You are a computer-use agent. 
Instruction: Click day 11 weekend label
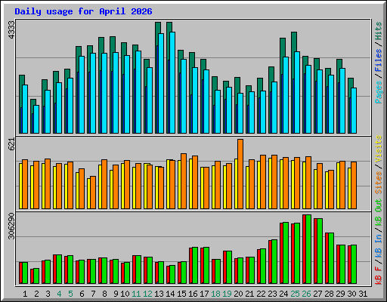[136, 294]
